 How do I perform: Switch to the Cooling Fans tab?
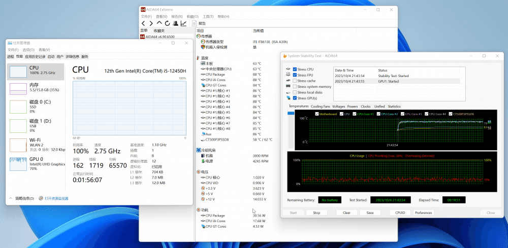[320, 107]
